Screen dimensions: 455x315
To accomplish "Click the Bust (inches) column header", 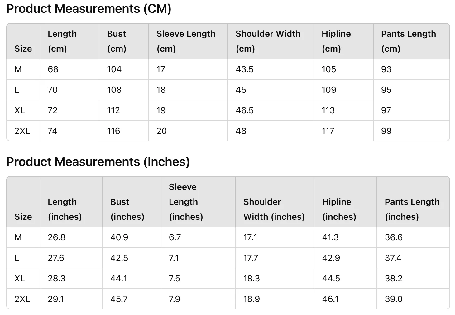I will (132, 202).
